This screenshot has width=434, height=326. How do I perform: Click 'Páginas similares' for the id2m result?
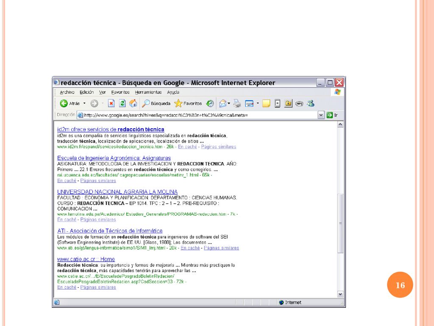219,146
